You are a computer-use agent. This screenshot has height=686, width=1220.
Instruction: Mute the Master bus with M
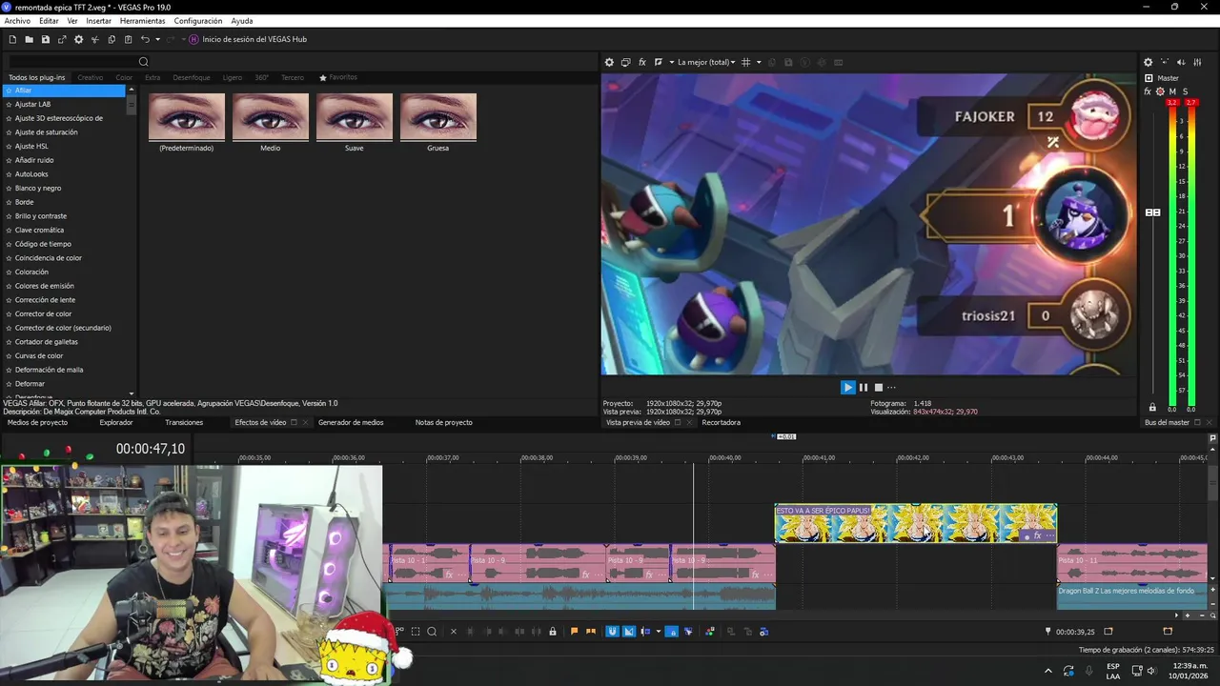coord(1172,91)
